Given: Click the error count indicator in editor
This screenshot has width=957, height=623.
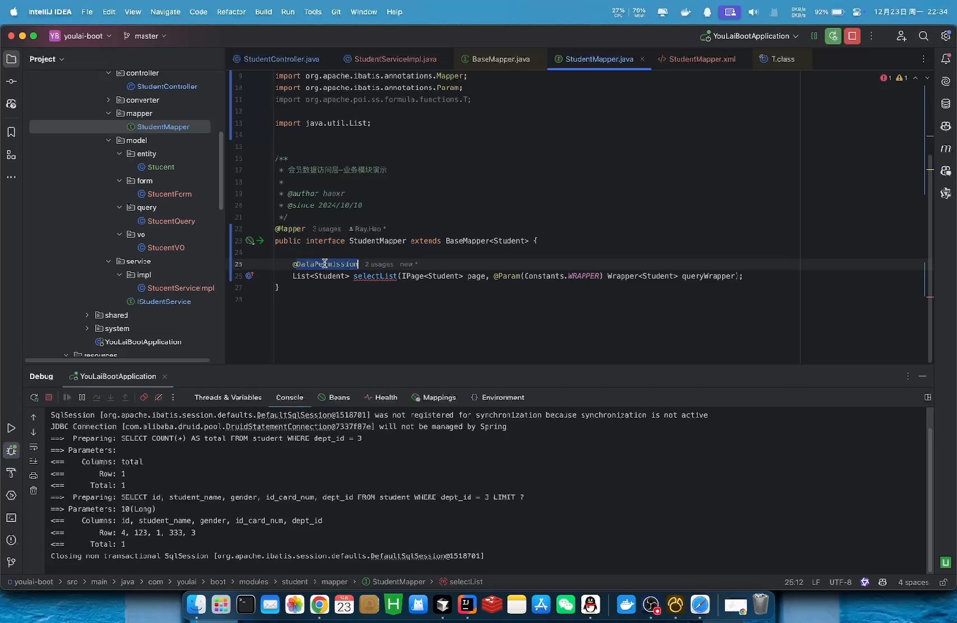Looking at the screenshot, I should click(886, 78).
